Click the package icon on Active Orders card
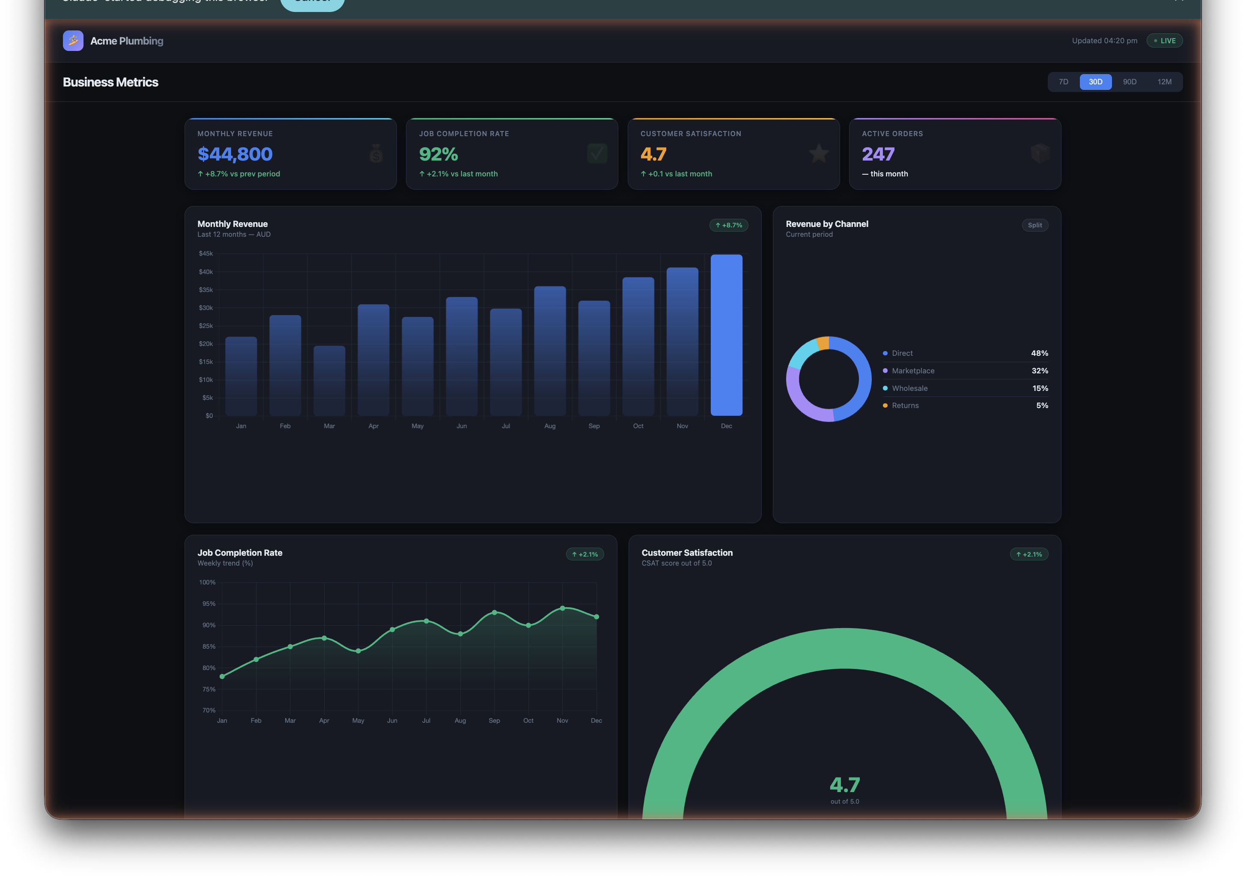The image size is (1246, 876). pos(1040,154)
